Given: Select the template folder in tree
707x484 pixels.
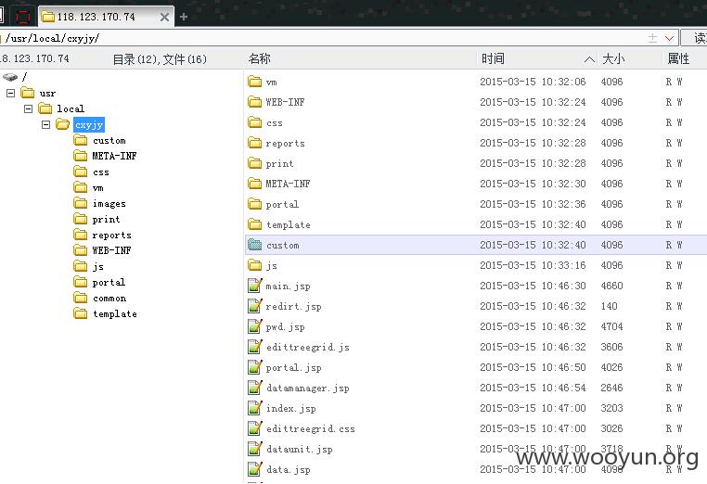Looking at the screenshot, I should point(115,314).
